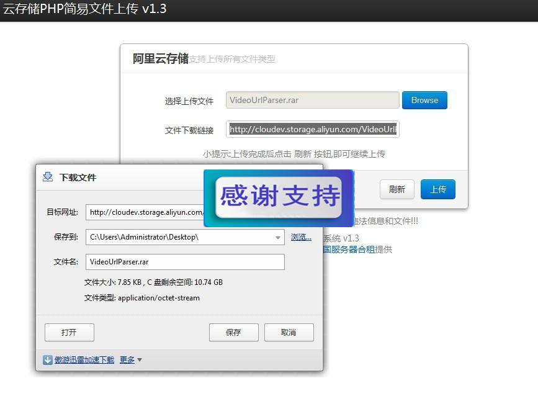538x396 pixels.
Task: Click the 打开 open button
Action: pos(69,332)
